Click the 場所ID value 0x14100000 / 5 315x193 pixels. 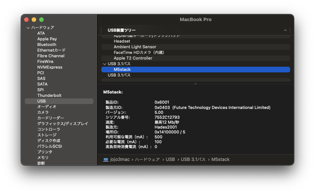click(170, 132)
